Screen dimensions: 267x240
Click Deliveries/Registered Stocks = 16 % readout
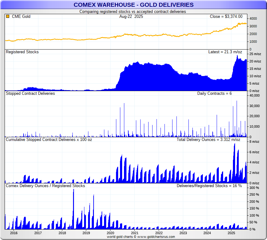[209, 186]
